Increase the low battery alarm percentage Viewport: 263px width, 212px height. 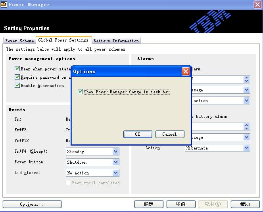247,78
